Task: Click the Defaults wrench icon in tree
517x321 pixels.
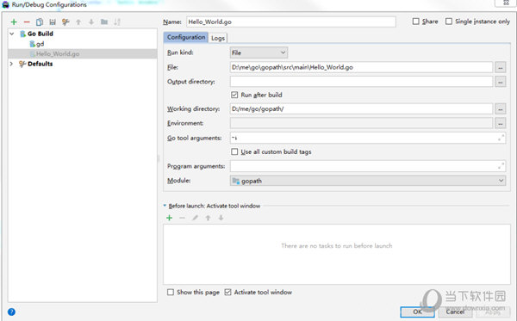Action: (22, 64)
